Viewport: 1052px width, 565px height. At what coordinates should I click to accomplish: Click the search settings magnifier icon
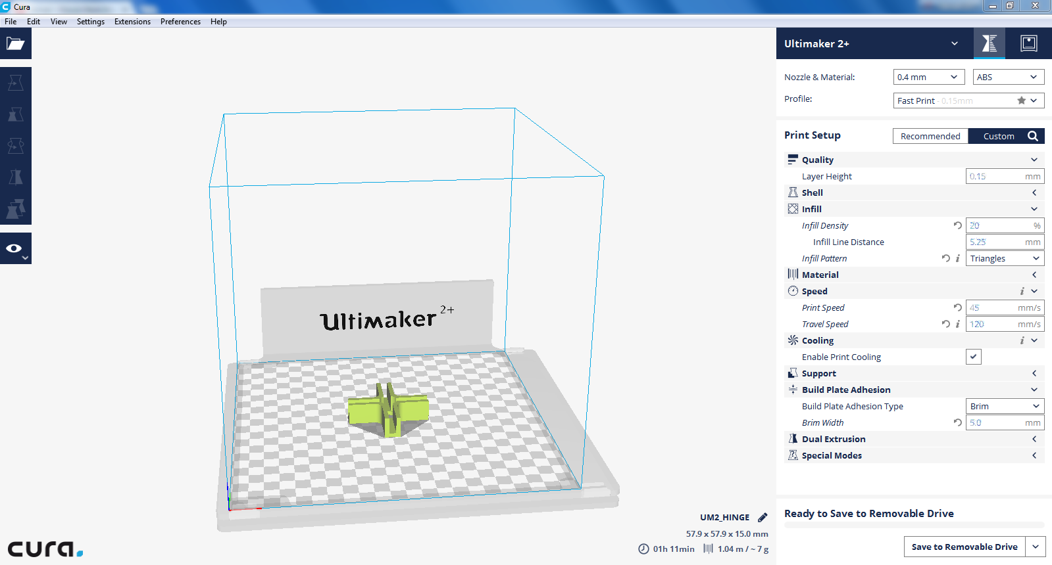1033,136
